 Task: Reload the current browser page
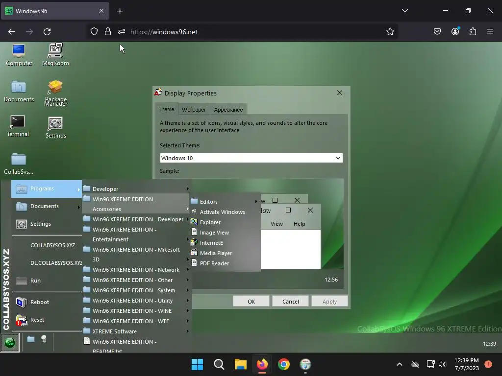pos(47,32)
